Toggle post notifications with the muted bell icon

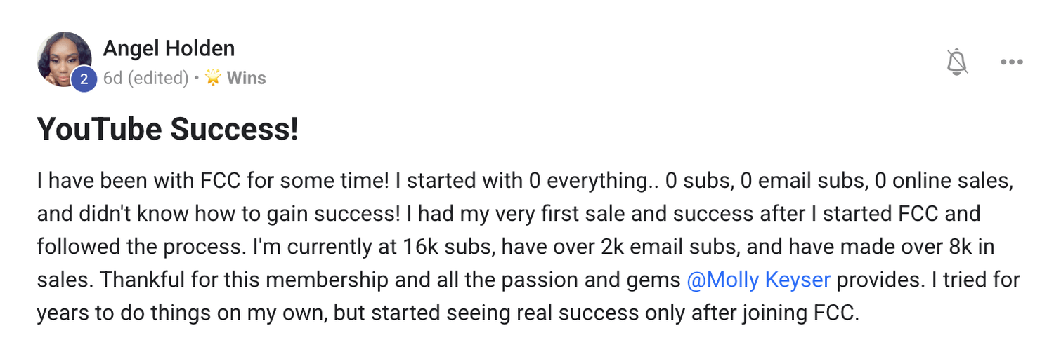click(957, 62)
